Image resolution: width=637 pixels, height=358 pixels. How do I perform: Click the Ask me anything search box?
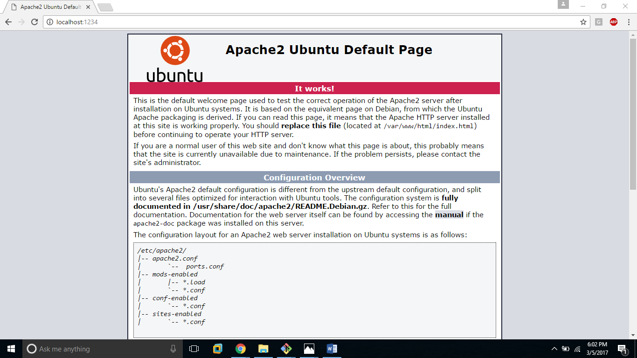pos(103,349)
